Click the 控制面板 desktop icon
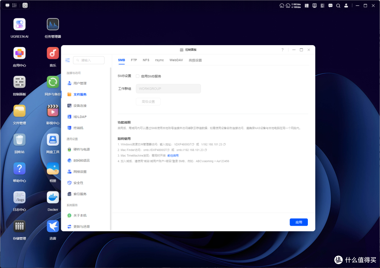 19,82
